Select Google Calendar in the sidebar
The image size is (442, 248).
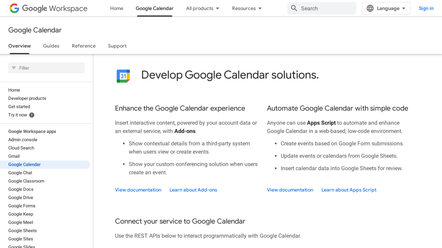point(25,165)
